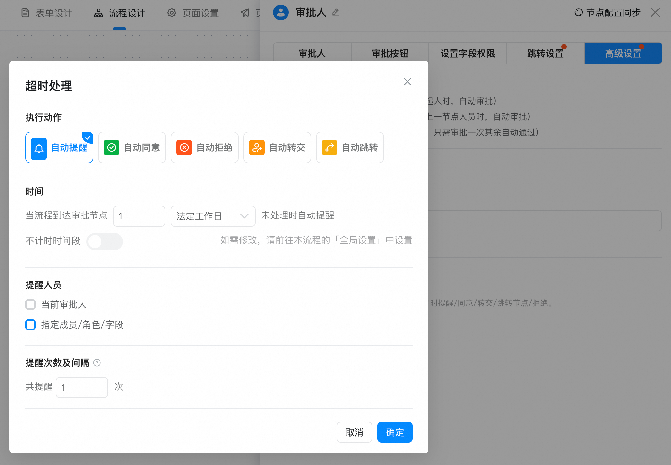Screen dimensions: 671x465
Task: Go to the 表单设计 top tab
Action: point(47,13)
